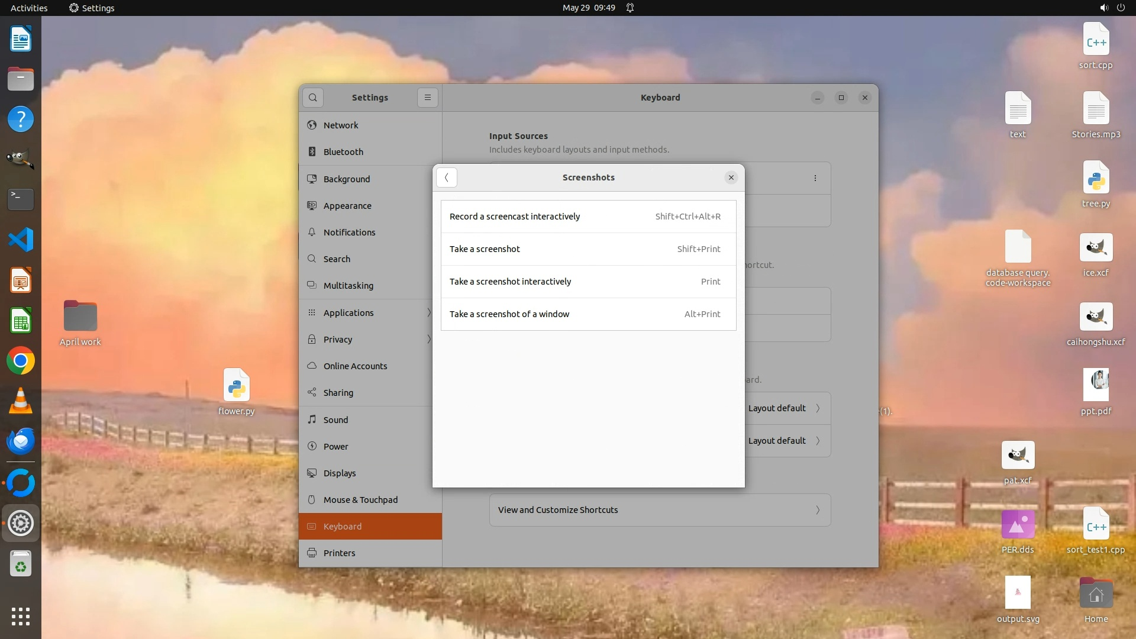Click the back arrow in Screenshots dialog
1136x639 pixels.
[447, 177]
